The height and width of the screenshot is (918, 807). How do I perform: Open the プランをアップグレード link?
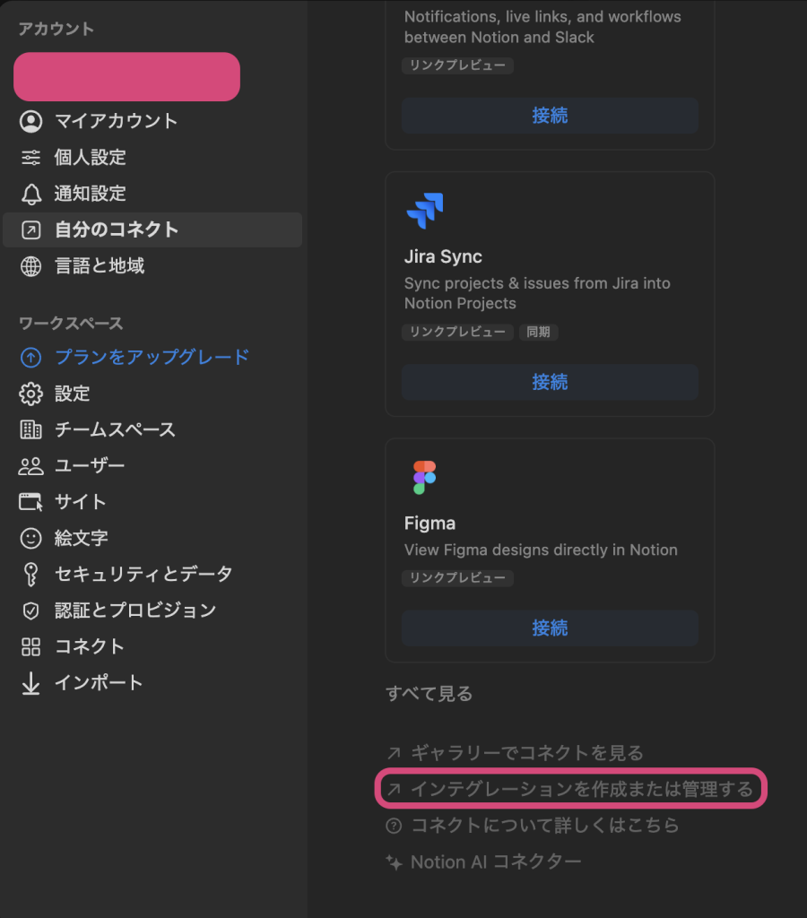152,357
